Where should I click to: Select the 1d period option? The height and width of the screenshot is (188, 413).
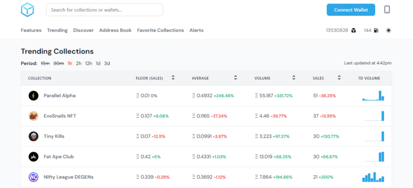(98, 63)
